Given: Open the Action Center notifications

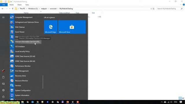Looking at the screenshot, I should tap(181, 102).
